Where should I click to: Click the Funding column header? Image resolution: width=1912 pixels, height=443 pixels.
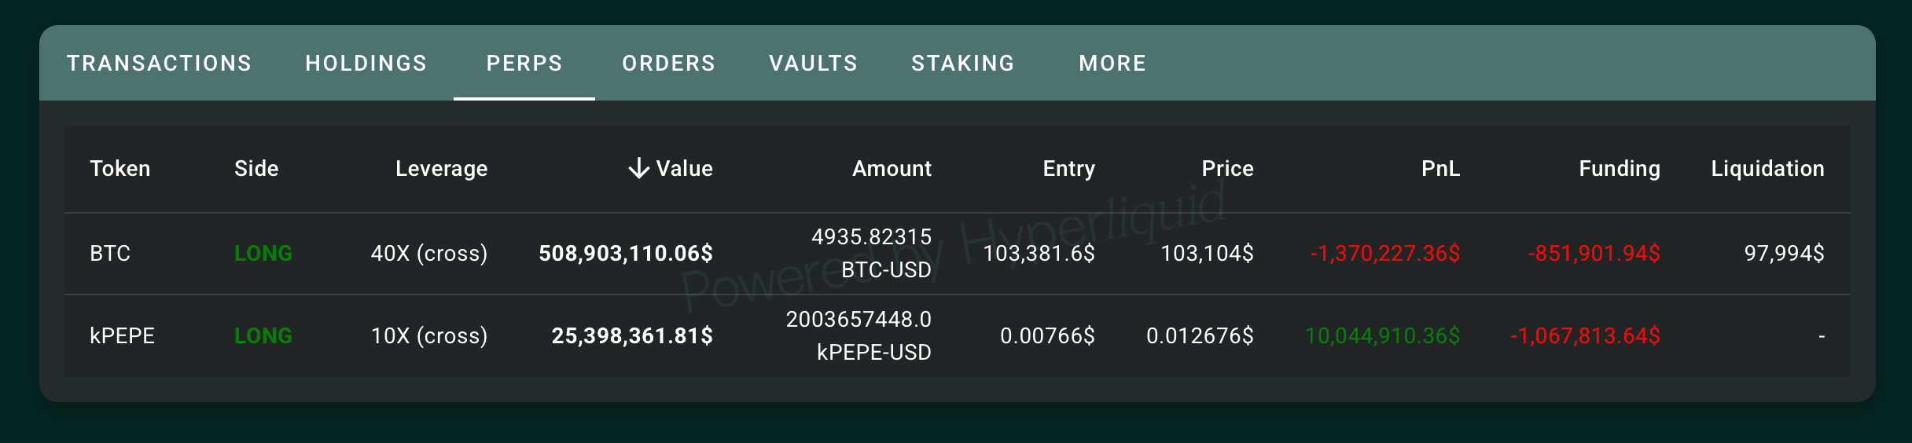click(x=1620, y=169)
